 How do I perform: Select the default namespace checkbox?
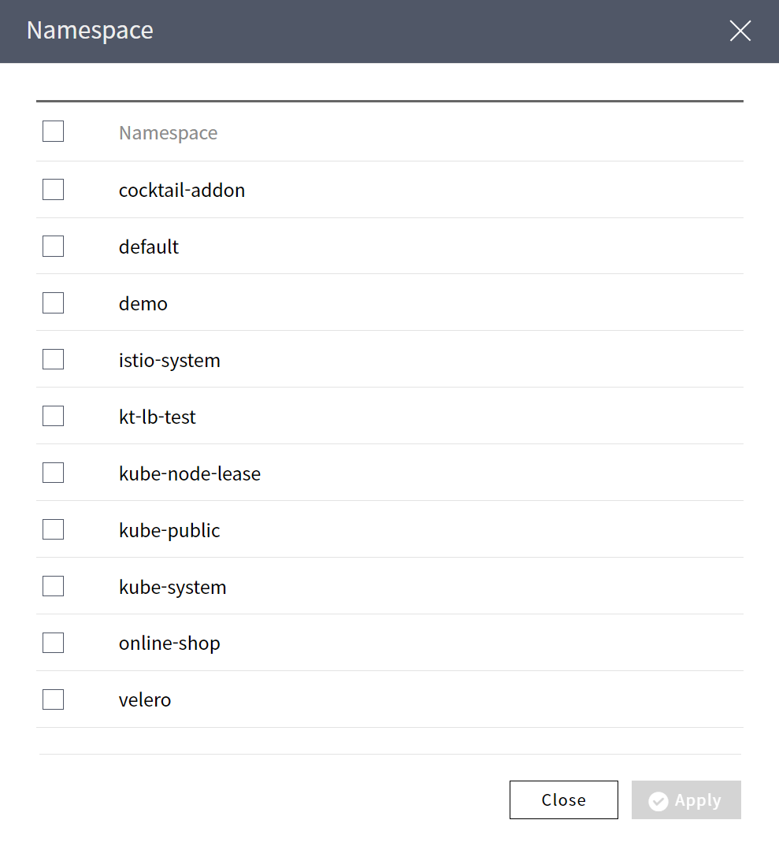point(53,247)
